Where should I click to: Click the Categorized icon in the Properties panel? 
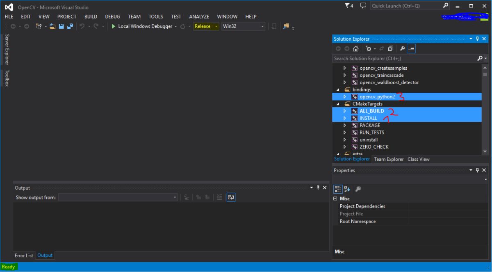click(338, 189)
